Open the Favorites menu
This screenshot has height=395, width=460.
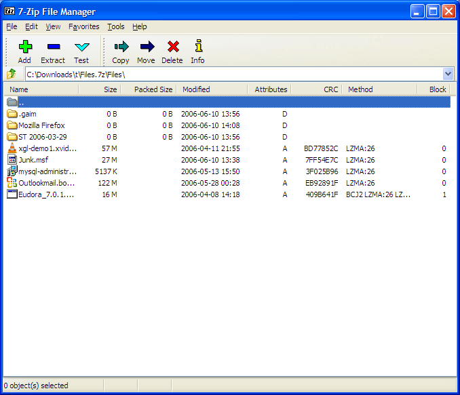click(x=84, y=26)
